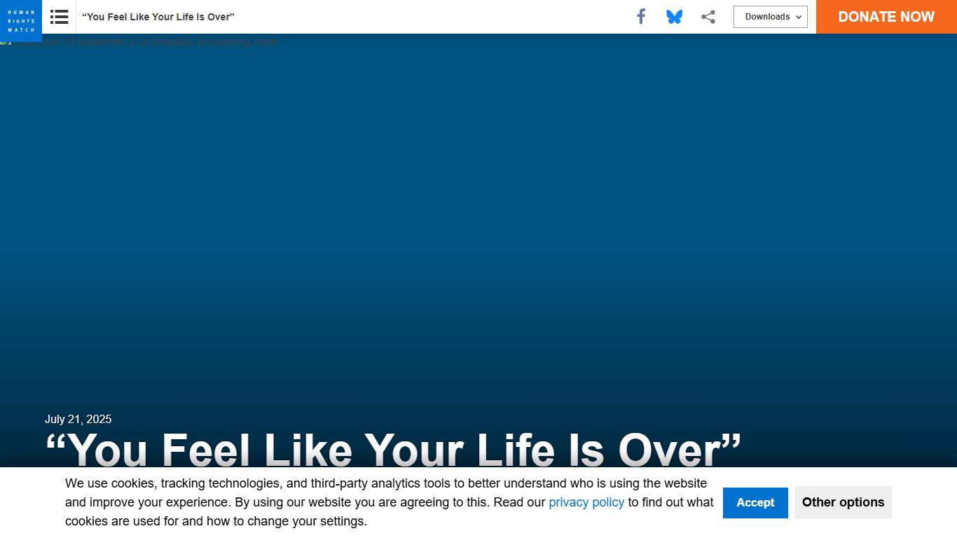Click the July 21, 2025 publication date
The image size is (957, 538).
pyautogui.click(x=78, y=420)
